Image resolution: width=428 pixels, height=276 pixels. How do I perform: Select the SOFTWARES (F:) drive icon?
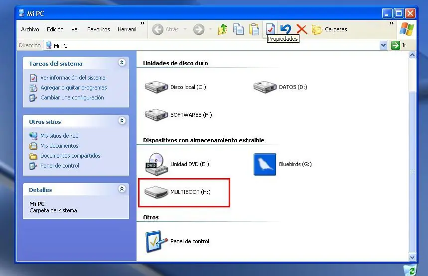point(156,115)
